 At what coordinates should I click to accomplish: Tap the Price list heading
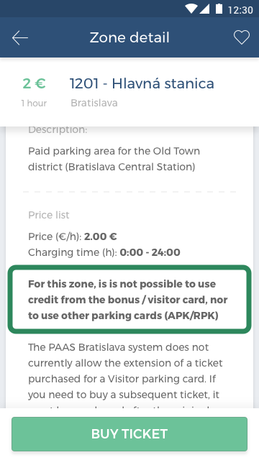49,215
